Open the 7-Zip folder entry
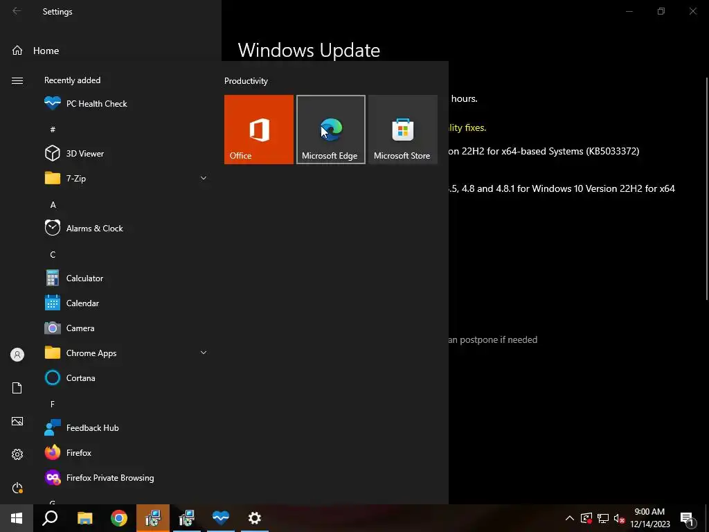This screenshot has width=709, height=532. tap(126, 178)
